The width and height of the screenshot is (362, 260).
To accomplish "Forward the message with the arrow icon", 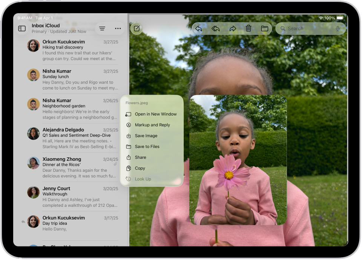I will click(233, 29).
